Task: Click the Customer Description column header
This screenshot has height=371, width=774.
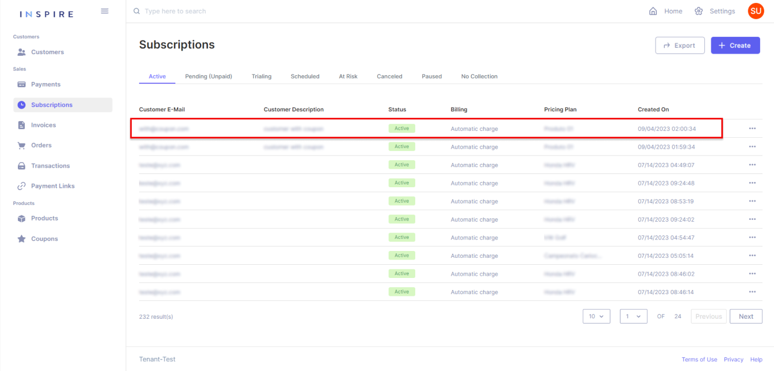Action: click(x=294, y=110)
